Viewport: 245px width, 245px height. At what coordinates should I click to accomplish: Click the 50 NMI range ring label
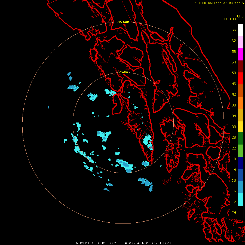123,72
